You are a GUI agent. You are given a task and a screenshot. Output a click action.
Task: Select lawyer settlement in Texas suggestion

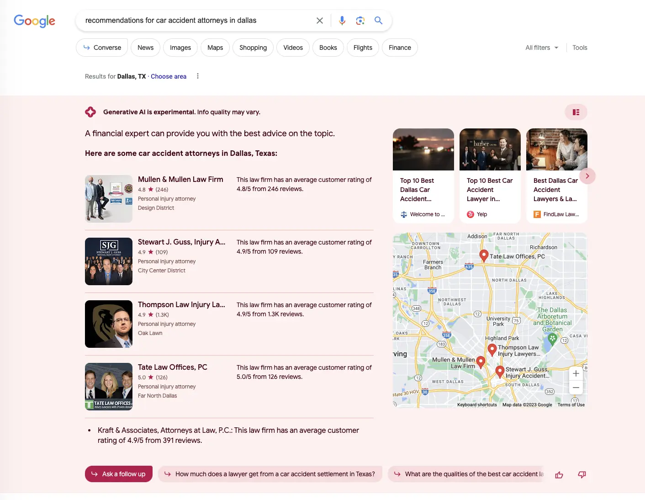tap(270, 474)
